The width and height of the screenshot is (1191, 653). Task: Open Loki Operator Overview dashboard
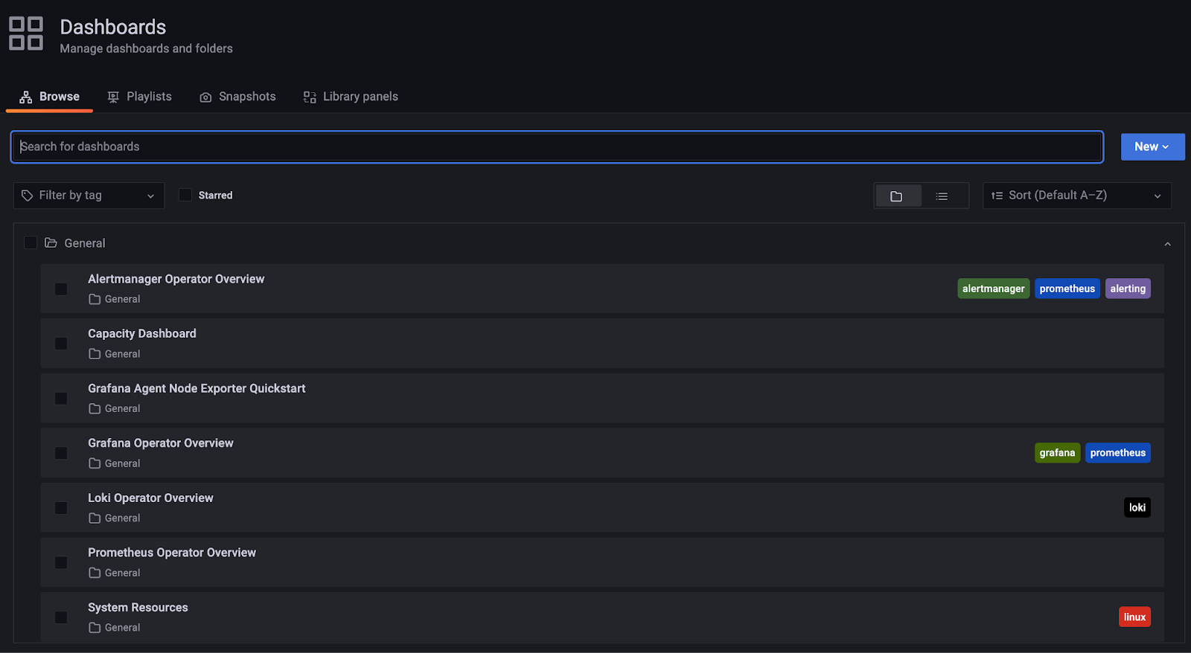[x=150, y=498]
